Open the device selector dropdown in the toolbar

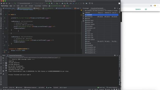pyautogui.click(x=39, y=3)
